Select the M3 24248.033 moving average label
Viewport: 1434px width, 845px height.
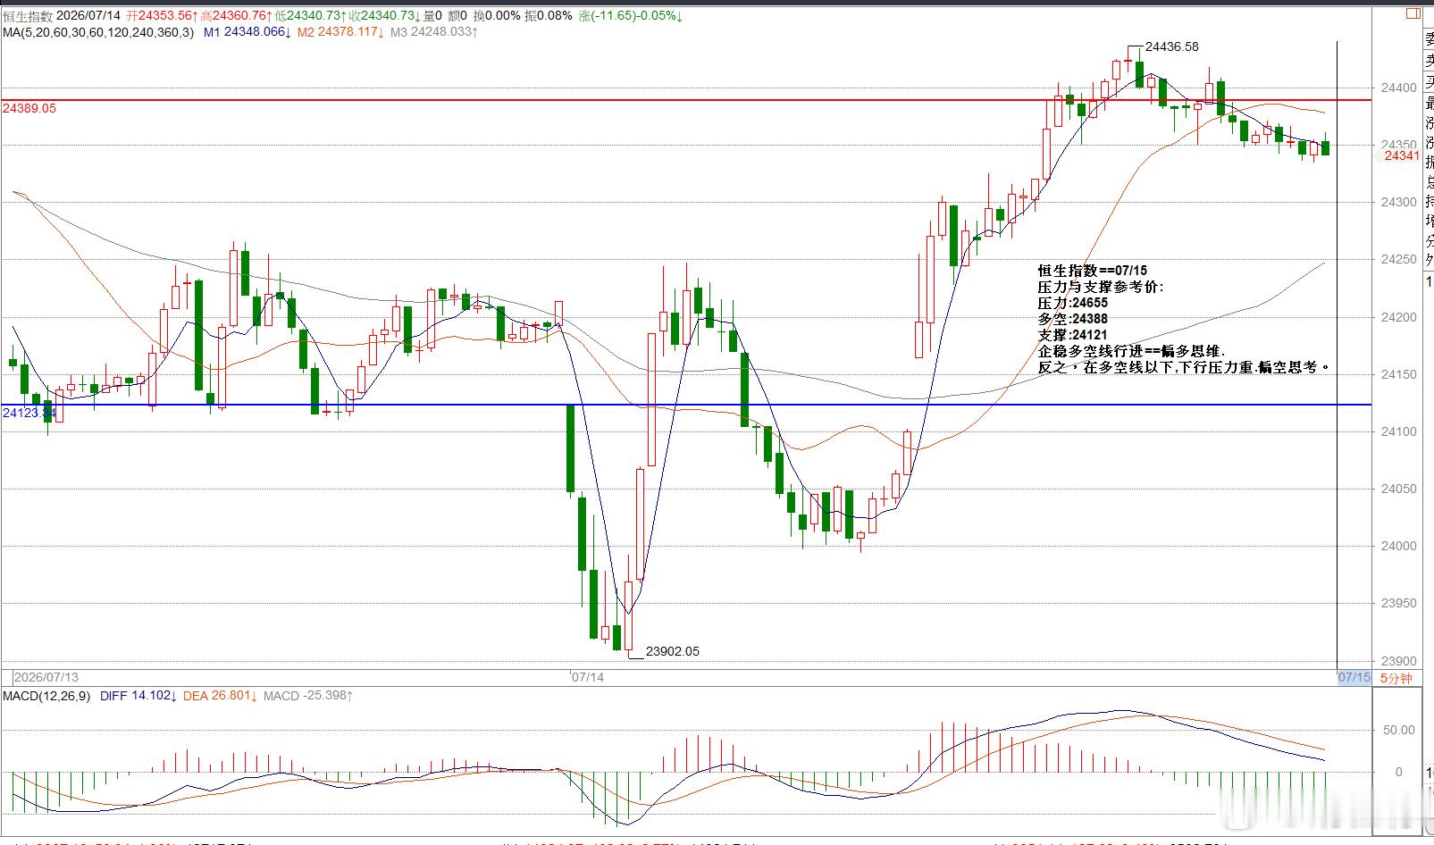click(x=433, y=32)
